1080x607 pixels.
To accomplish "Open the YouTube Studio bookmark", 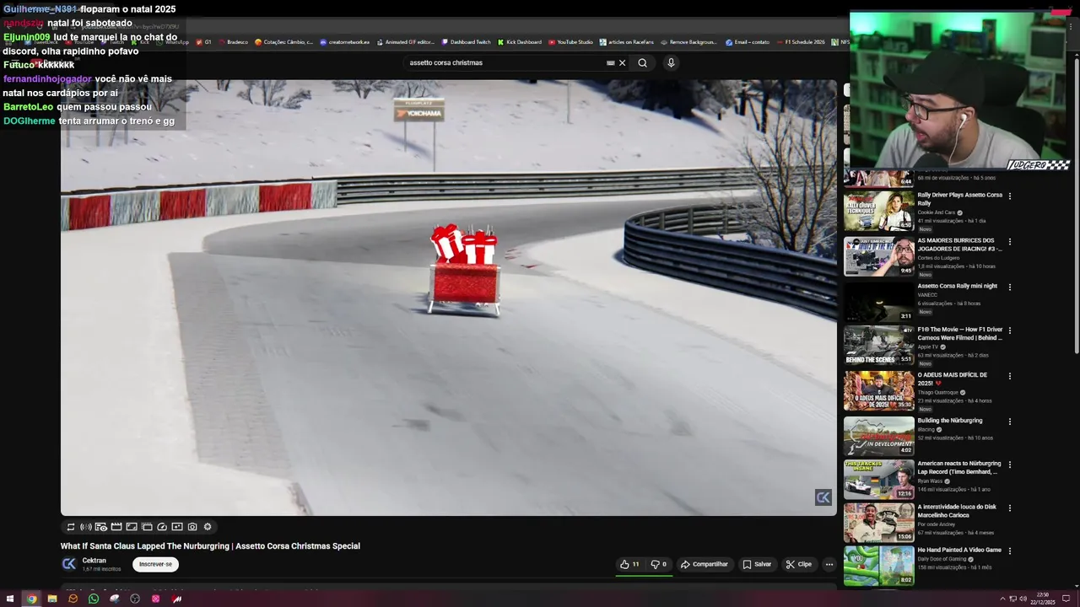I will [x=570, y=42].
